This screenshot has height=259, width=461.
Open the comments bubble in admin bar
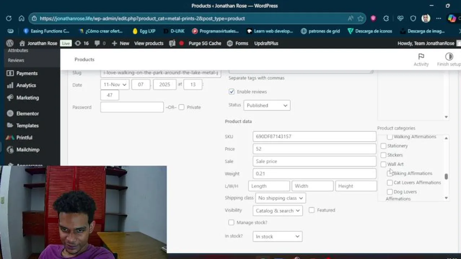(100, 43)
